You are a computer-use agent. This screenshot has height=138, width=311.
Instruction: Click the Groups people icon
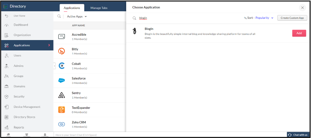(7, 76)
